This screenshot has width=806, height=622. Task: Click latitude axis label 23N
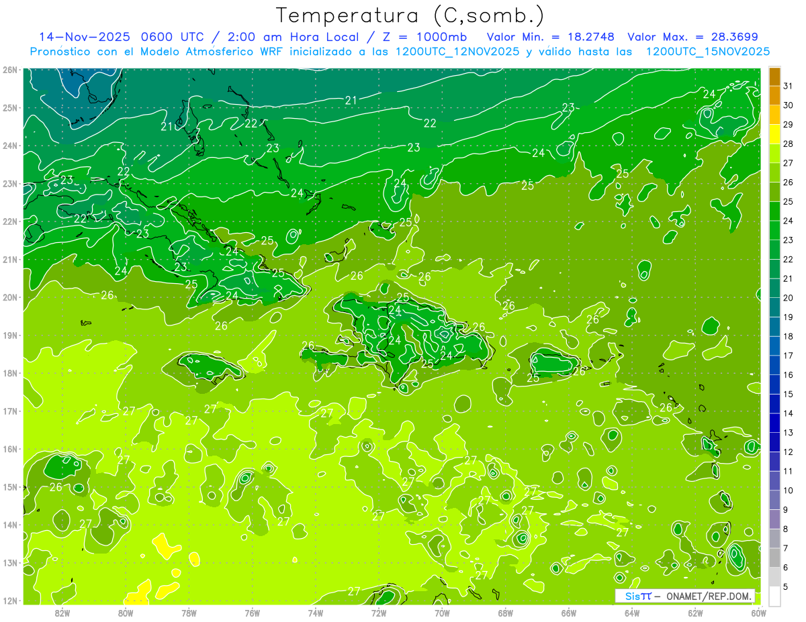click(x=10, y=183)
